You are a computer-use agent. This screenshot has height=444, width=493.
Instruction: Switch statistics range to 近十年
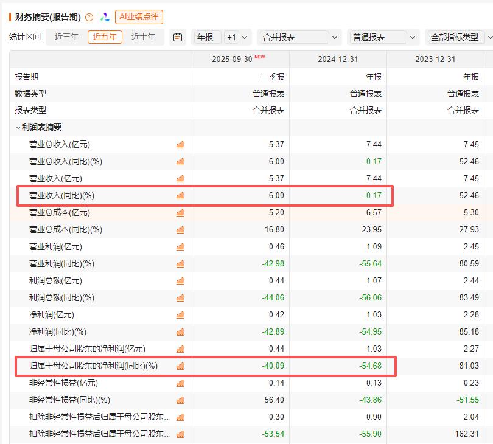click(x=144, y=37)
